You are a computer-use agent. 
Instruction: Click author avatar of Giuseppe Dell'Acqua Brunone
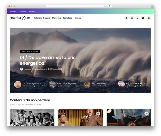click(21, 69)
